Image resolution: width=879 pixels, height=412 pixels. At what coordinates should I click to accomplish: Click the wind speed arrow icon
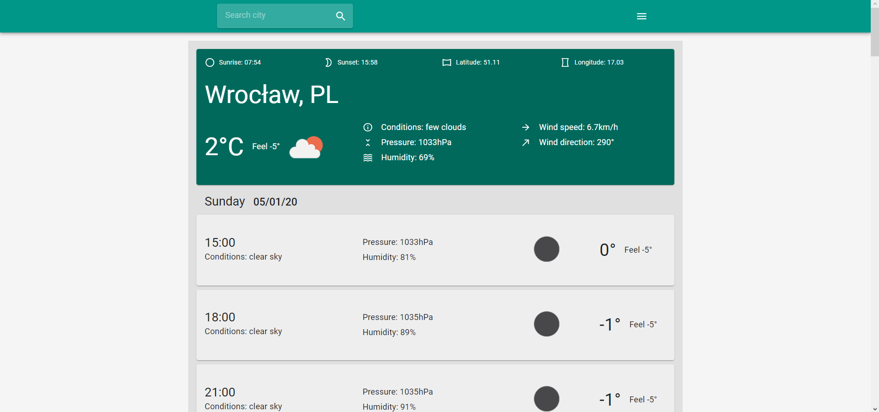(x=526, y=127)
